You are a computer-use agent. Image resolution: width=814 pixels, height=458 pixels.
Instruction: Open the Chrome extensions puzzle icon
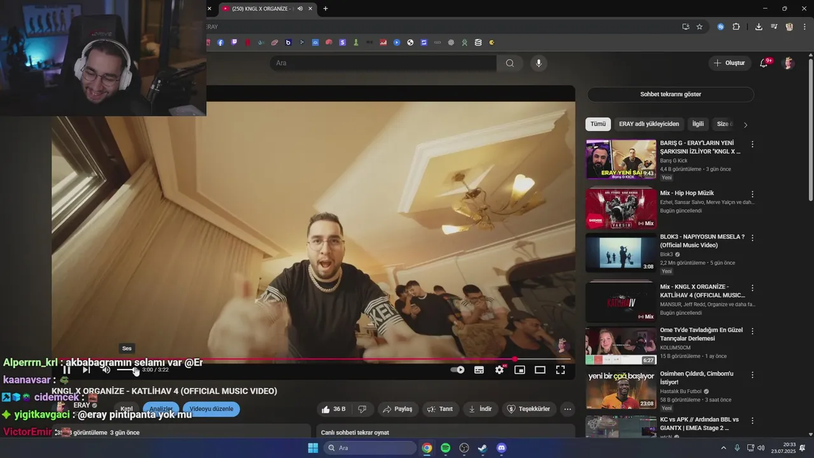[736, 27]
